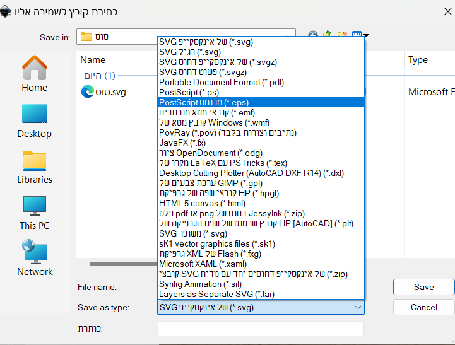Pick compressed plain SVG פשוט דחוס (*.svgz)
This screenshot has height=345, width=455.
[261, 72]
